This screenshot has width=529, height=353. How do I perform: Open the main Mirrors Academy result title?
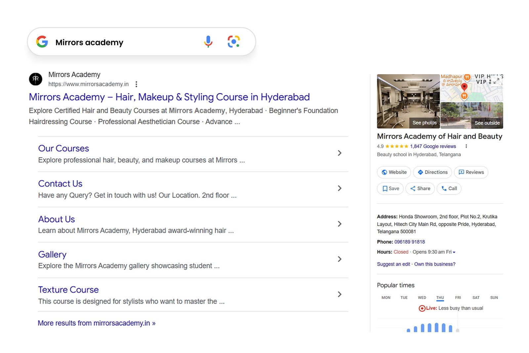click(x=169, y=97)
